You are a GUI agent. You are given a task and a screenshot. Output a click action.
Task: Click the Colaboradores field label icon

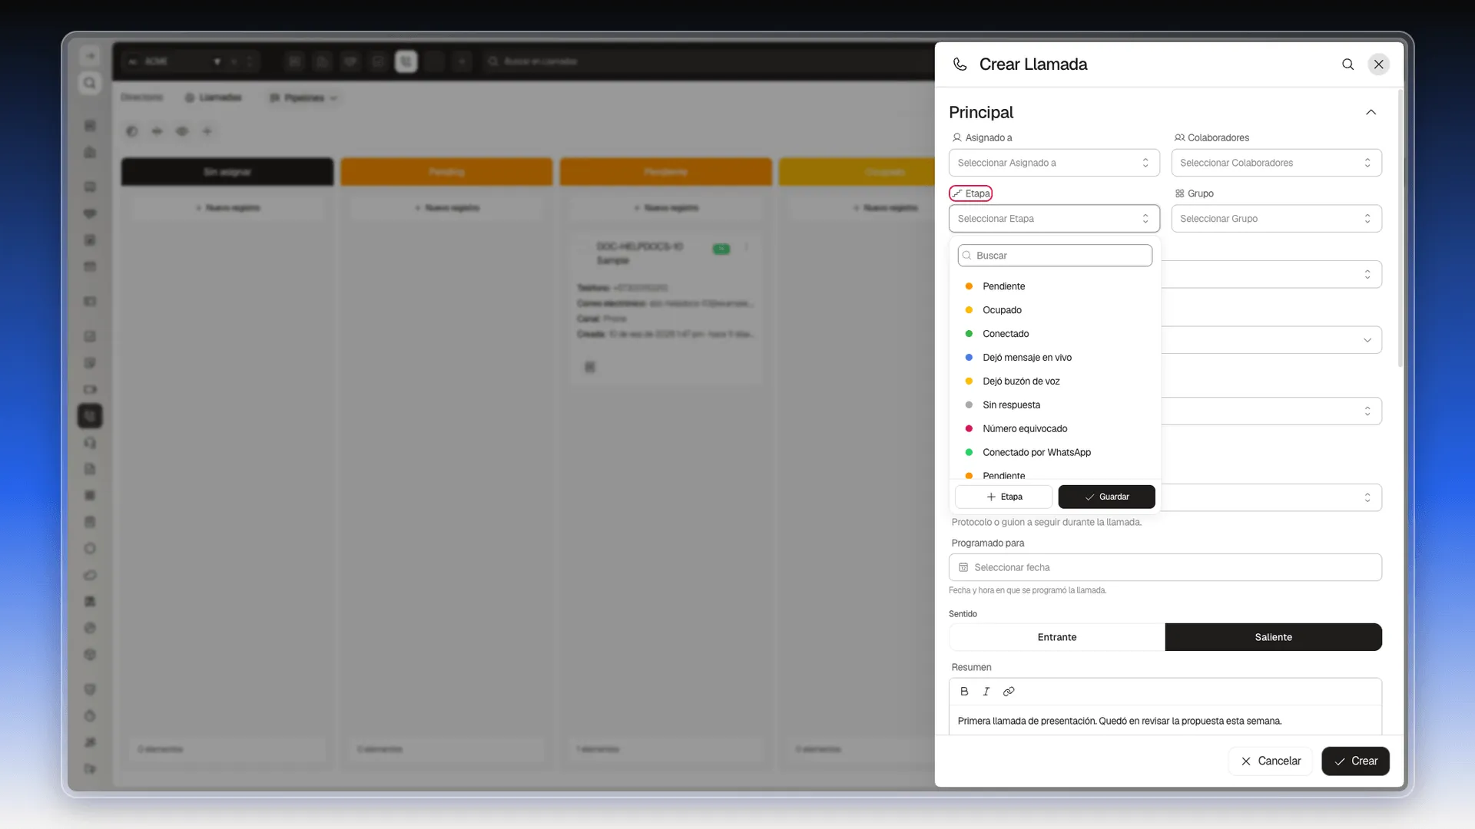click(1179, 138)
